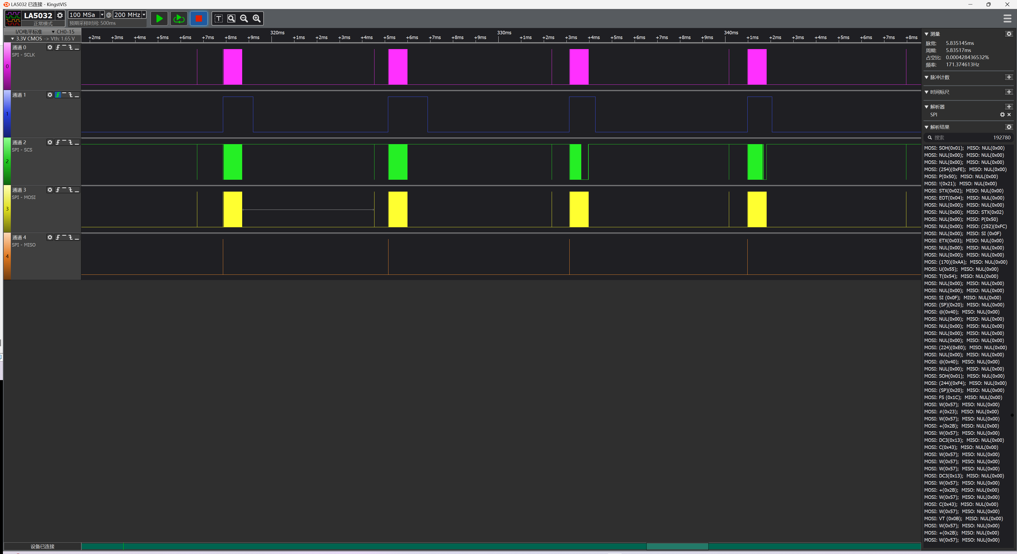Screen dimensions: 1017x554
Task: Set falling edge trigger on channel 2
Action: point(70,143)
